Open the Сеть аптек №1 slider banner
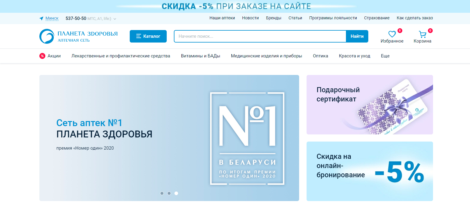Image resolution: width=470 pixels, height=218 pixels. point(169,138)
